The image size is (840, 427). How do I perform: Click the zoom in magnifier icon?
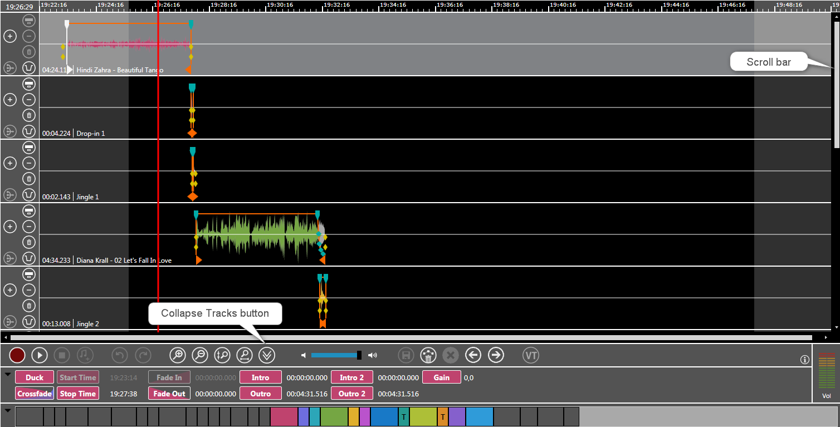pyautogui.click(x=178, y=355)
